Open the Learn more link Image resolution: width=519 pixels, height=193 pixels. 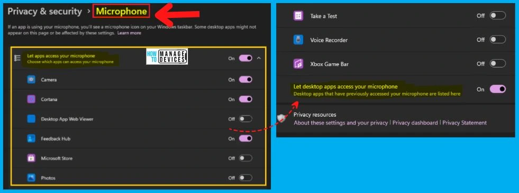(x=130, y=33)
